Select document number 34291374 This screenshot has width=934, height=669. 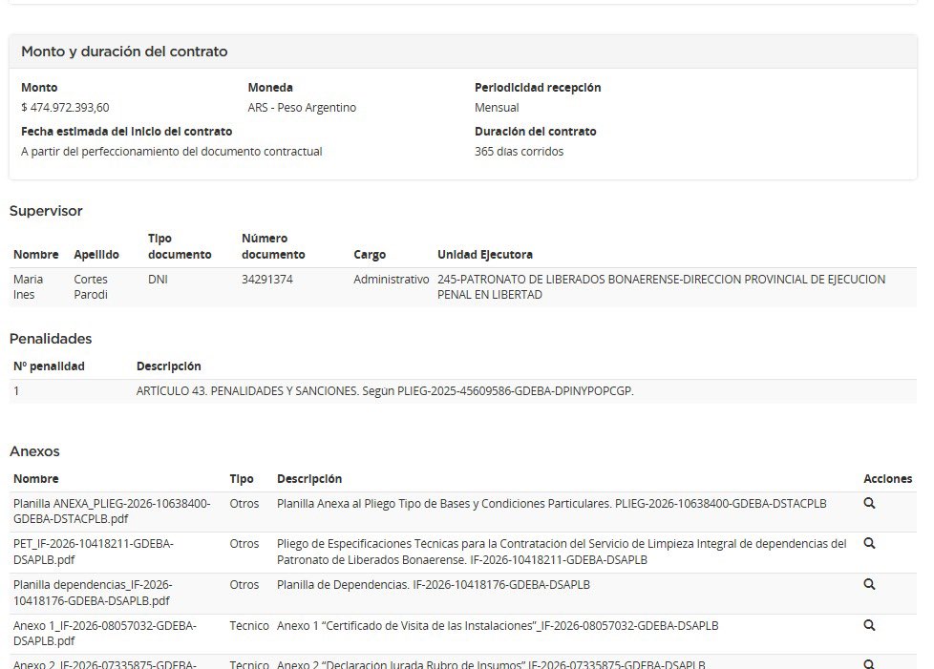(266, 279)
